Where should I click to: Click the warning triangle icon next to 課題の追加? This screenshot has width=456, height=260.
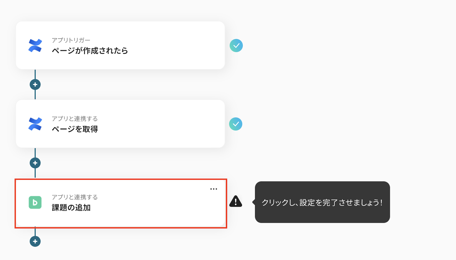click(236, 201)
